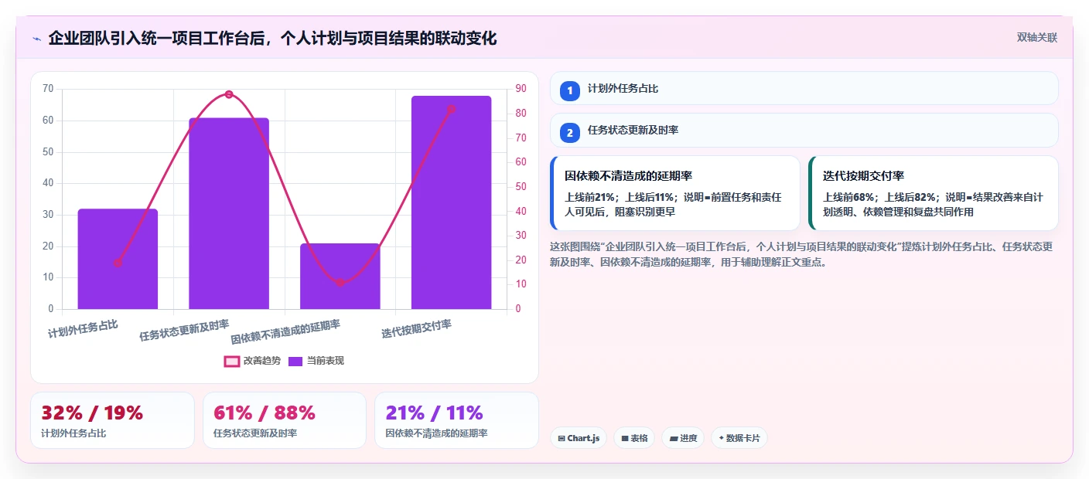Image resolution: width=1089 pixels, height=479 pixels.
Task: Select list item 1 计划外任务占比
Action: [x=804, y=89]
